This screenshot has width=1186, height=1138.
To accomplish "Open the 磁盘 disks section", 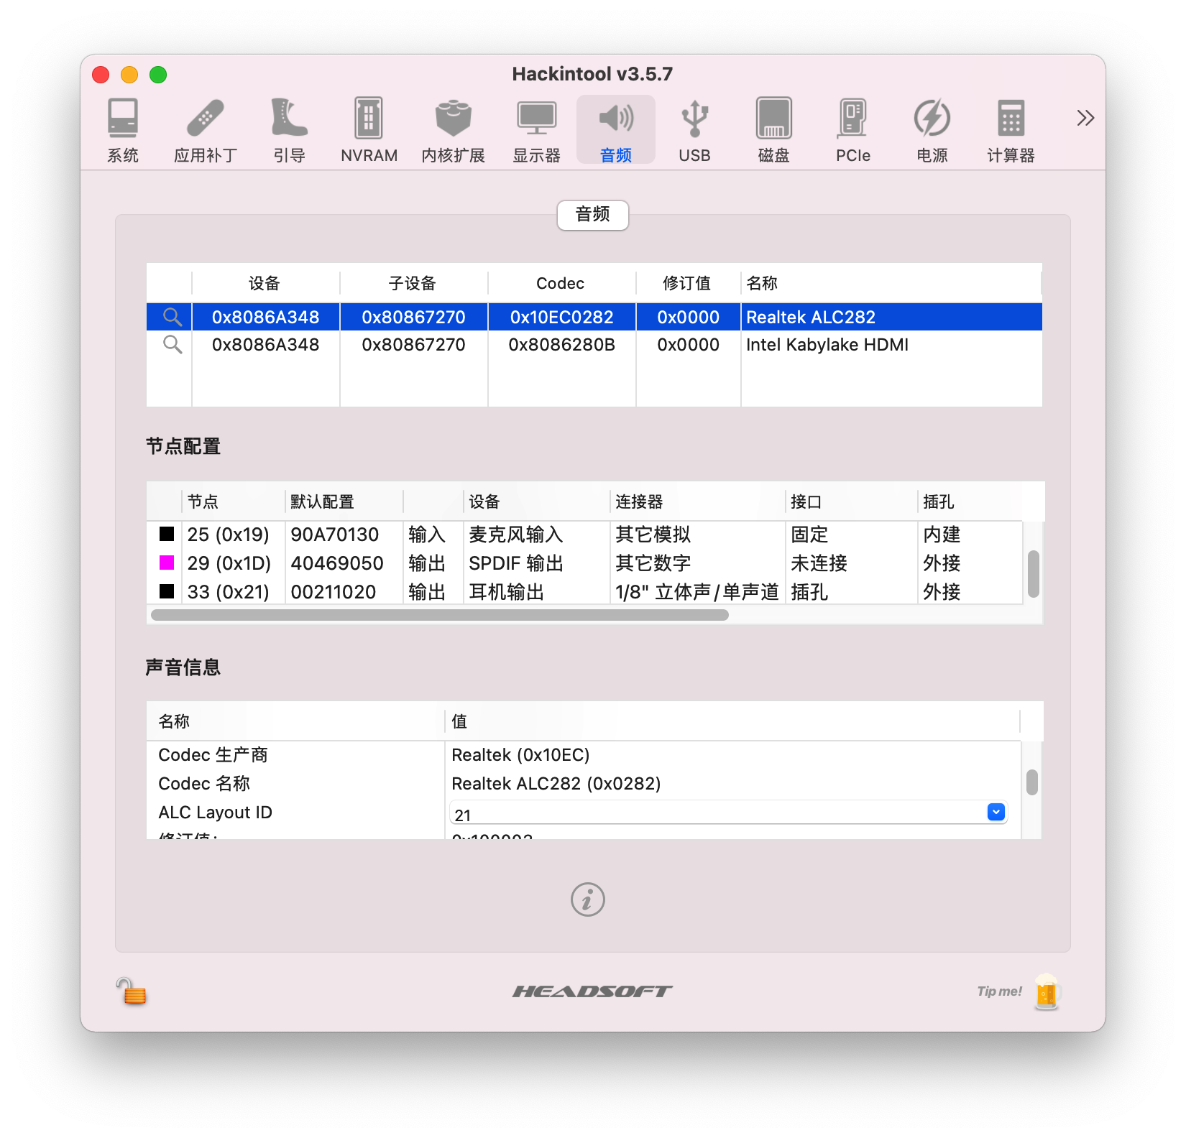I will pos(773,130).
